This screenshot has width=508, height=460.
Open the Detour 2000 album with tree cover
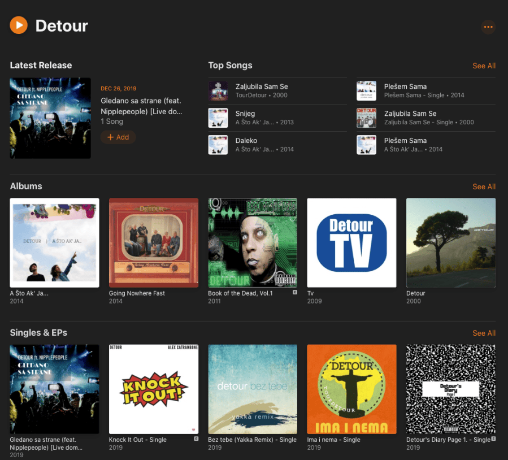click(451, 242)
